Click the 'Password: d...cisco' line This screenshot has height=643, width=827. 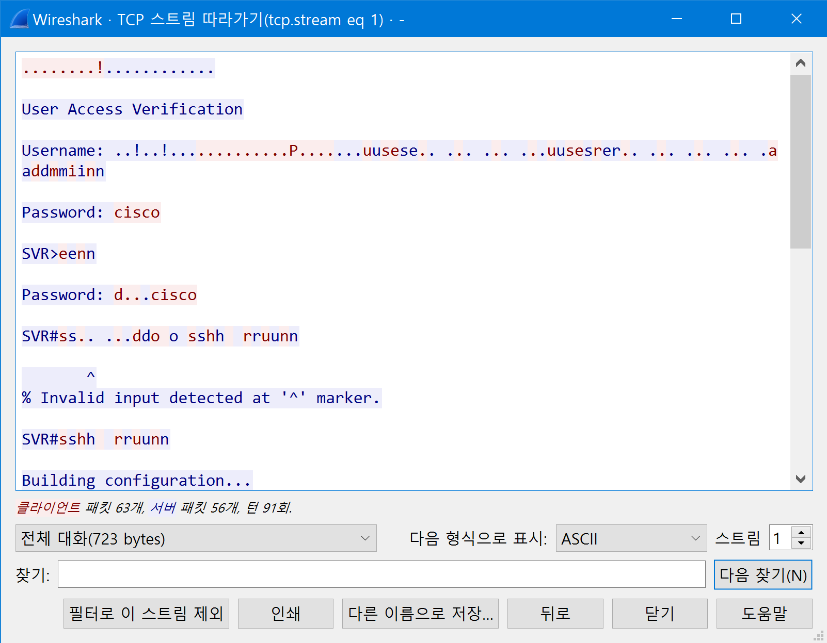109,295
